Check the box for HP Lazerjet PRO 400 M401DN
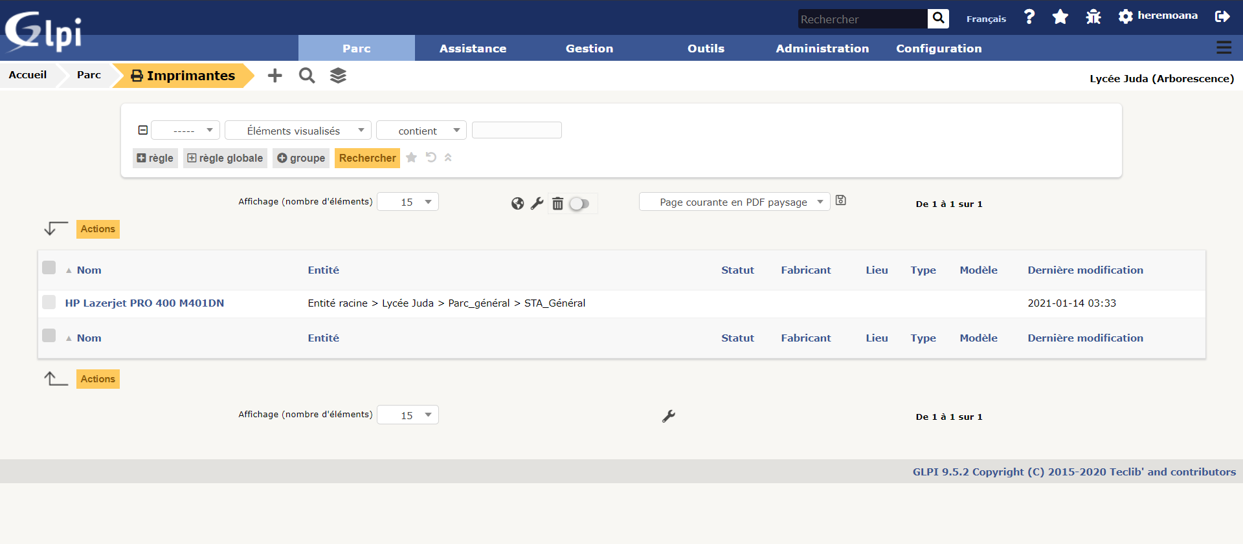Viewport: 1243px width, 544px height. point(49,302)
